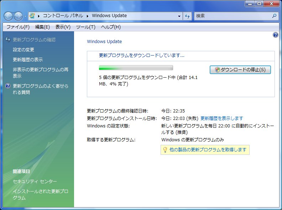The image size is (282, 210).
Task: Click the Windows の更新プログラムのみ value
Action: [x=193, y=140]
